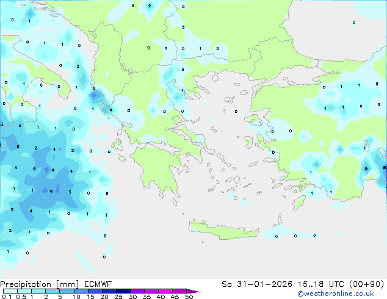Click the '15' legend scale label
387x299 pixels.
[90, 297]
